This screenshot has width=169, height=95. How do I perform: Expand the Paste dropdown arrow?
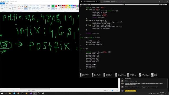click(2, 9)
